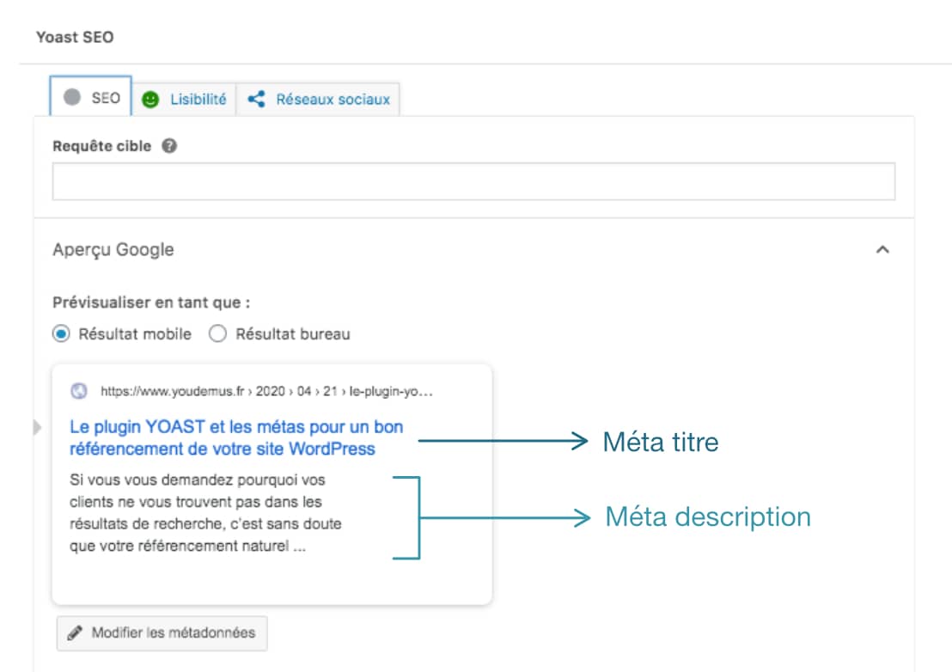Click the Aperçu Google section header title
This screenshot has height=672, width=952.
pyautogui.click(x=113, y=250)
